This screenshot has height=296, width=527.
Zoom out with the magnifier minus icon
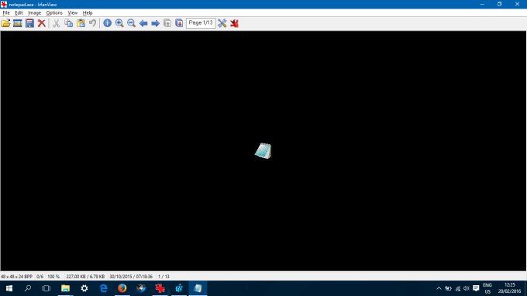pos(132,23)
